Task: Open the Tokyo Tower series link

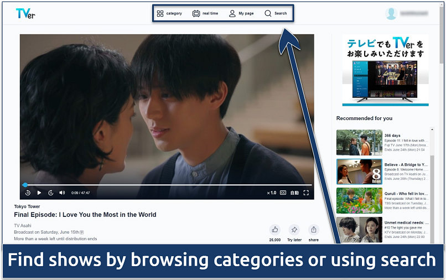Action: click(x=27, y=206)
